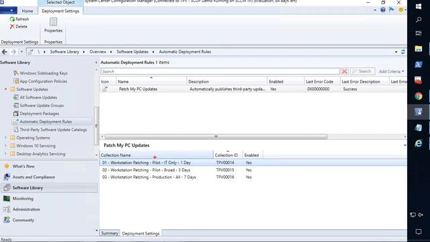Click the Software Updates breadcrumb
The width and height of the screenshot is (430, 242).
132,52
